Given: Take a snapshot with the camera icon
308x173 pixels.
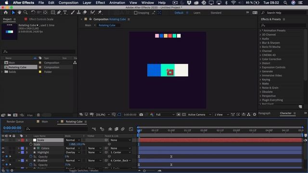Looking at the screenshot, I should pyautogui.click(x=141, y=114).
